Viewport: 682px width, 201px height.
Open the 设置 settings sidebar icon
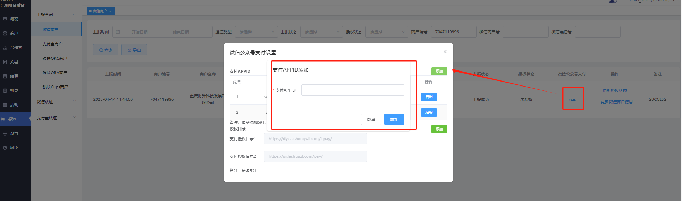coord(5,133)
